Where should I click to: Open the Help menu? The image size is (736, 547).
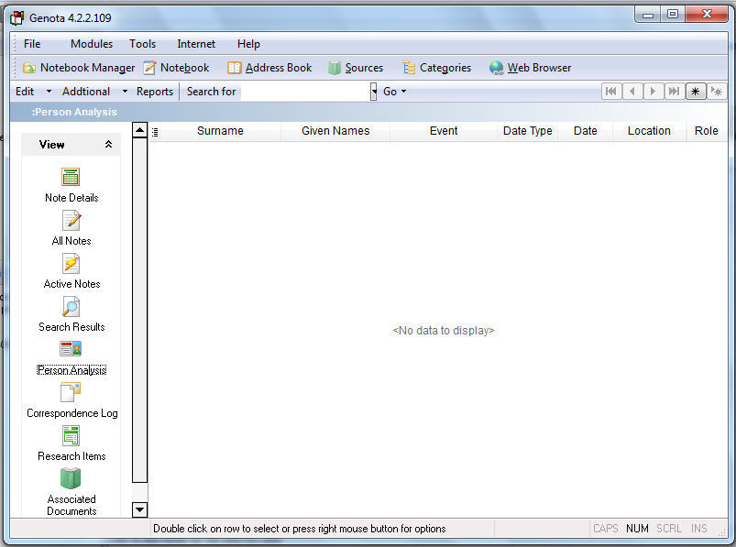(x=248, y=44)
